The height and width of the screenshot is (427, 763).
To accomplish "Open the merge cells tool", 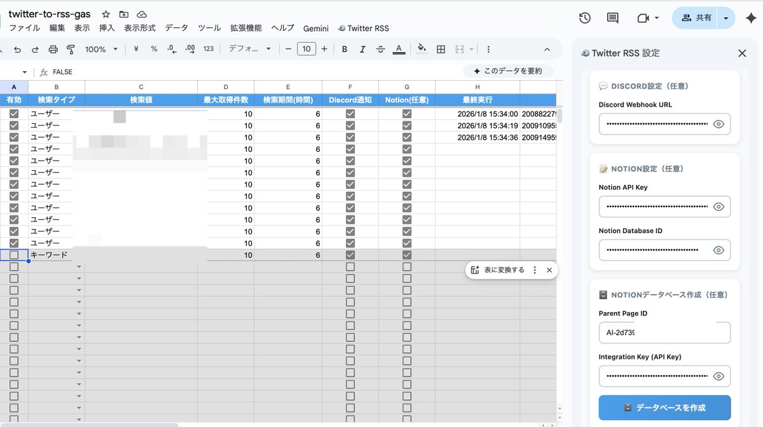I will pos(459,49).
